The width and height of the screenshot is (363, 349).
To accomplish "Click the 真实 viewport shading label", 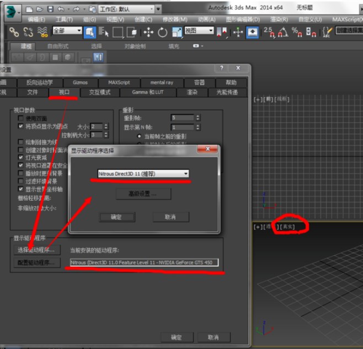I will (287, 227).
